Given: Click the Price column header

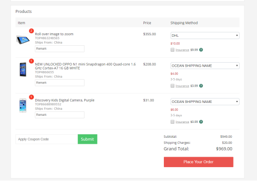Looking at the screenshot, I should click(x=147, y=23).
